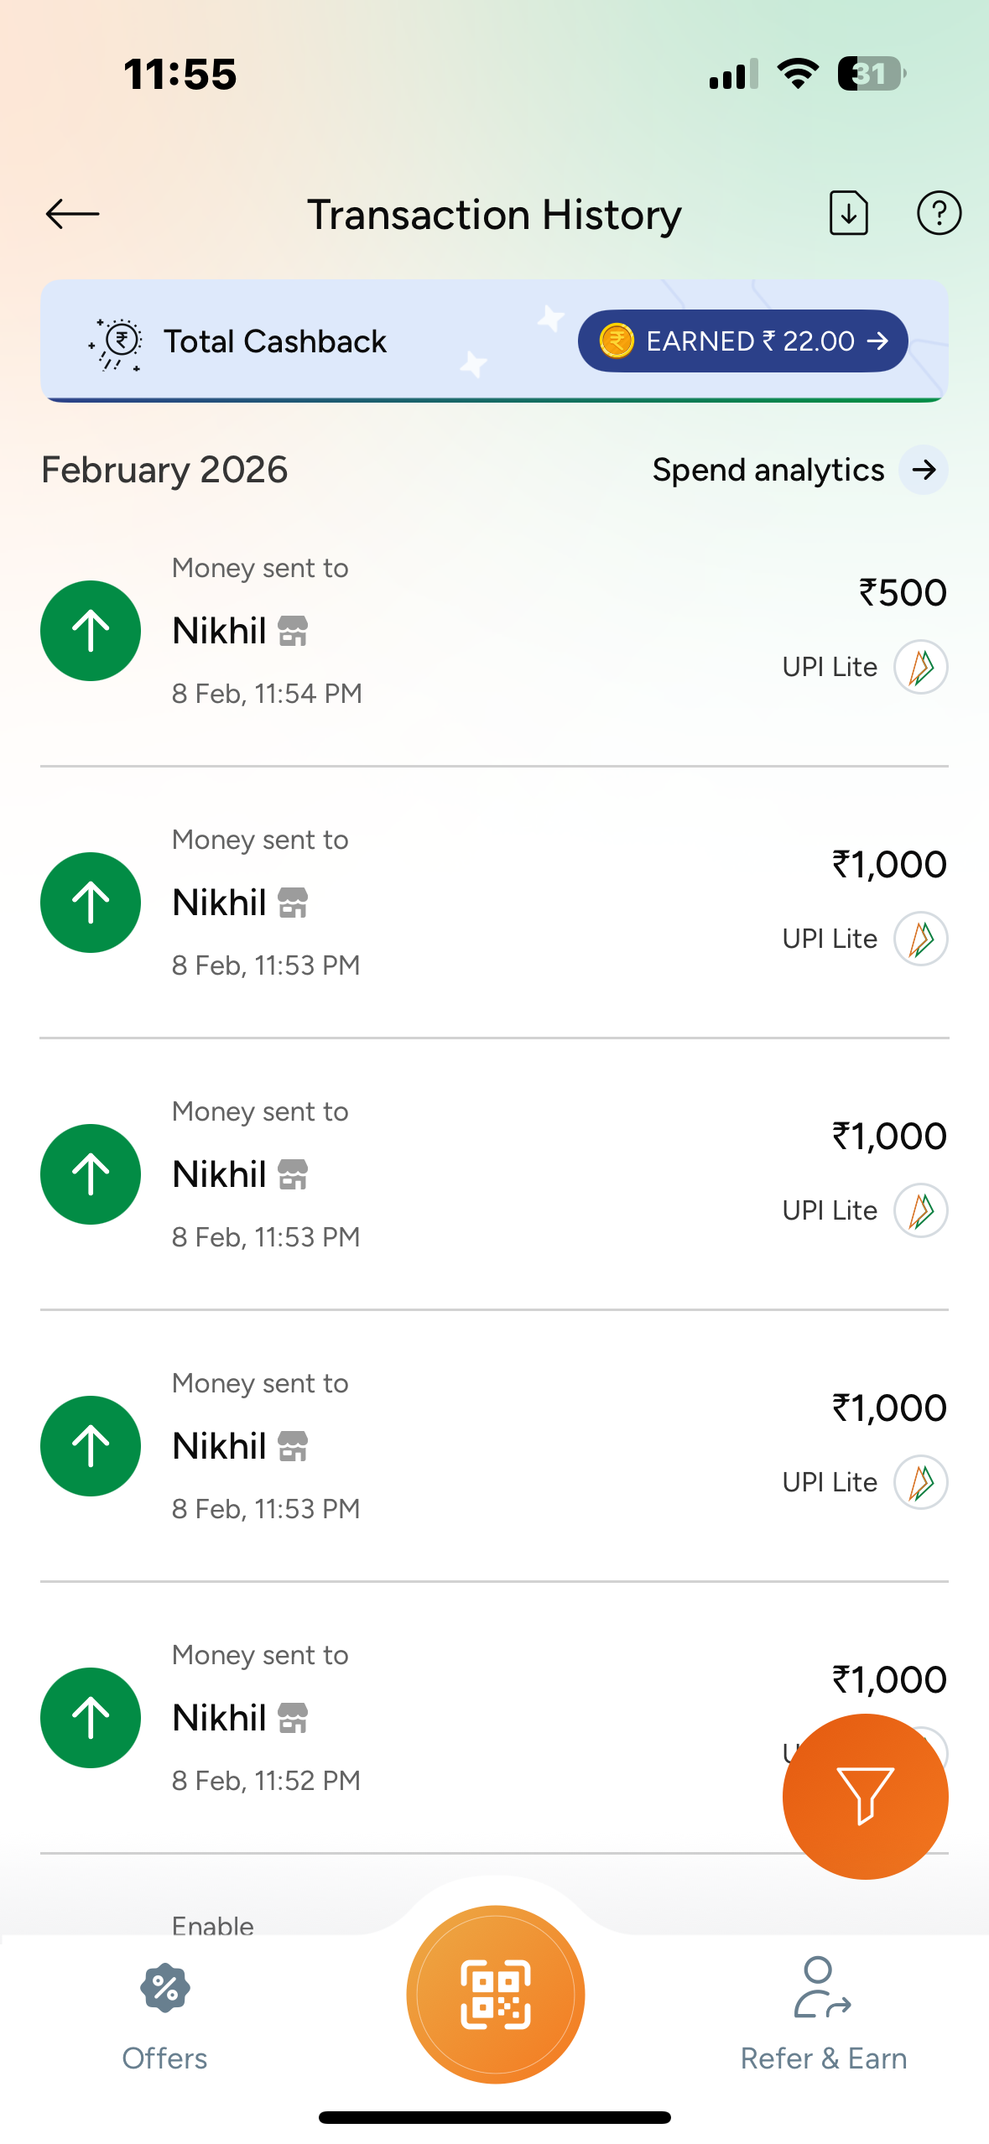Tap the Total Cashback label
This screenshot has height=2144, width=989.
(275, 342)
